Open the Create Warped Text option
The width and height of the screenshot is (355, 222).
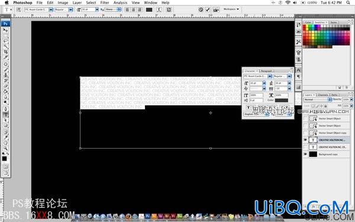159,9
